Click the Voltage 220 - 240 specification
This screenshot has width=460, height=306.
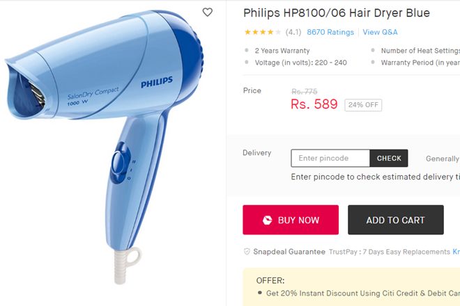coord(300,63)
